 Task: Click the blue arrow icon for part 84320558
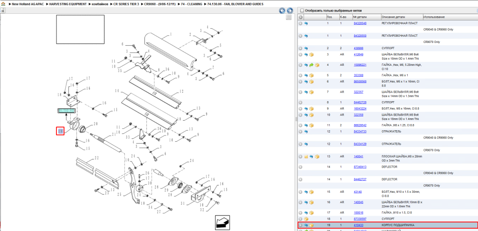click(x=306, y=36)
